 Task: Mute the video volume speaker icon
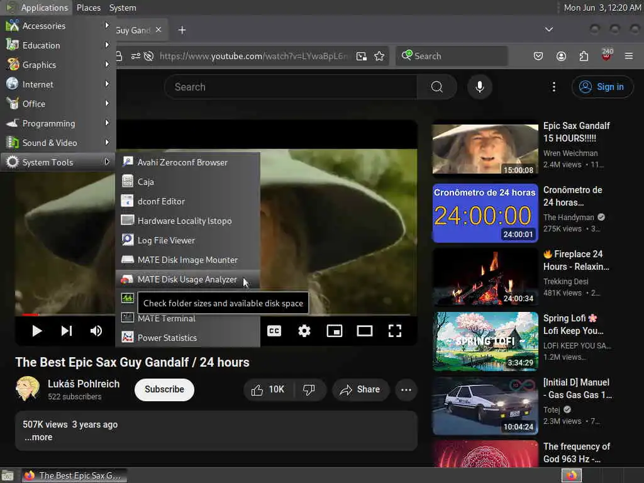click(x=96, y=331)
